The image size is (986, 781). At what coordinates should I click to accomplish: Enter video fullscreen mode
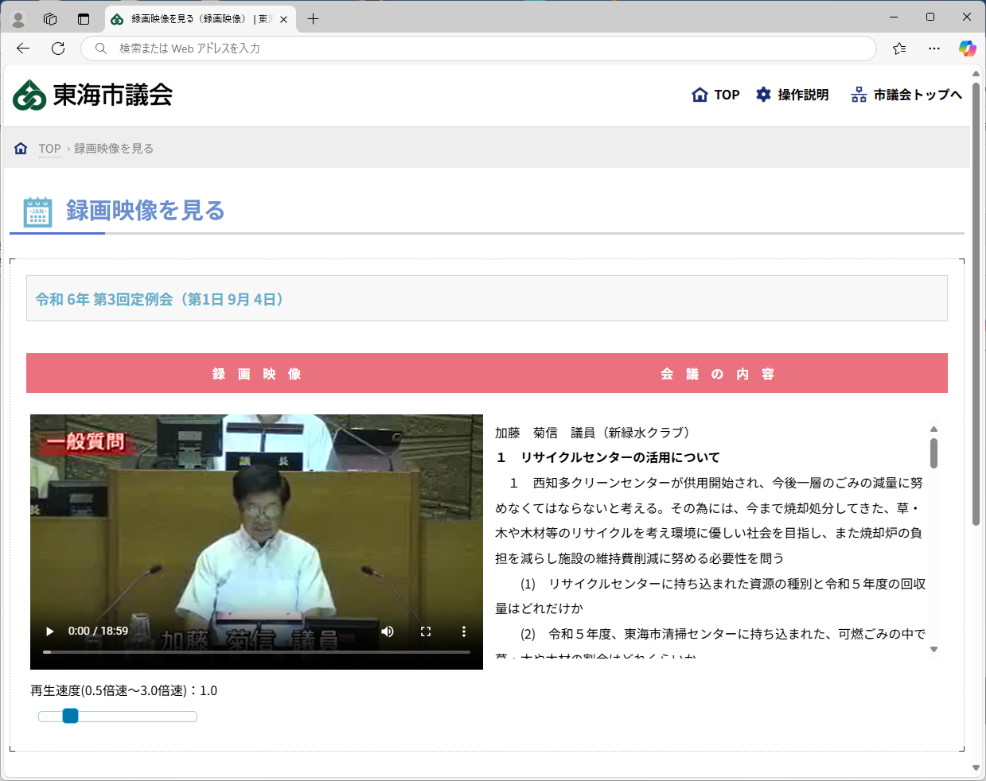(x=426, y=631)
